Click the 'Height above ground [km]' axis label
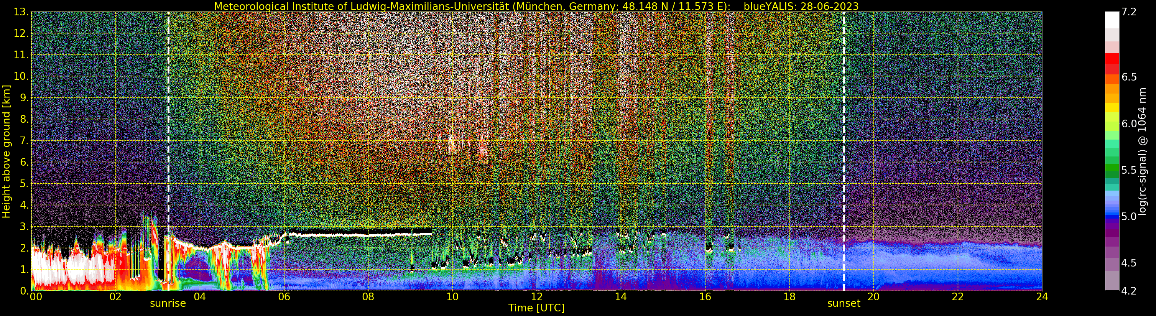 coord(6,151)
